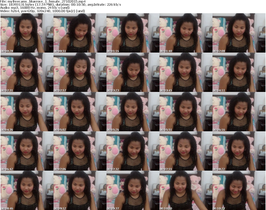Image resolution: width=266 pixels, height=210 pixels.
Task: Click the Size and duration header line
Action: coord(61,5)
